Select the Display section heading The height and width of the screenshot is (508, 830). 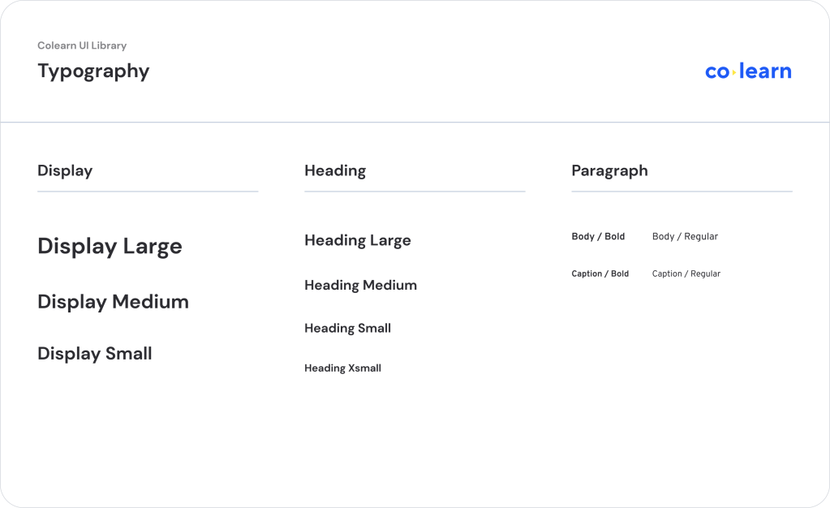point(65,170)
